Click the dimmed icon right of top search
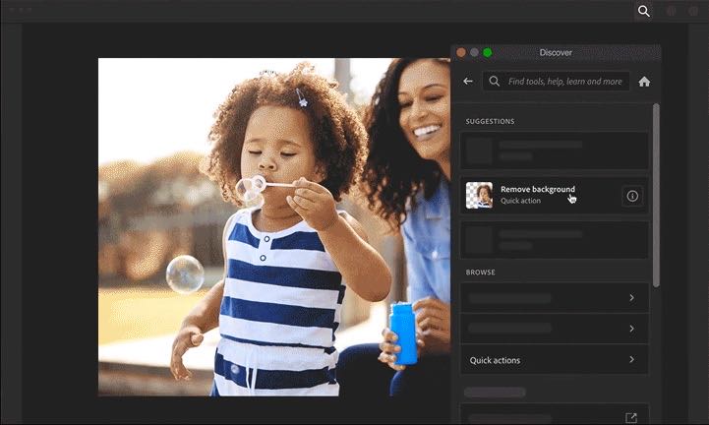The width and height of the screenshot is (709, 425). point(672,11)
